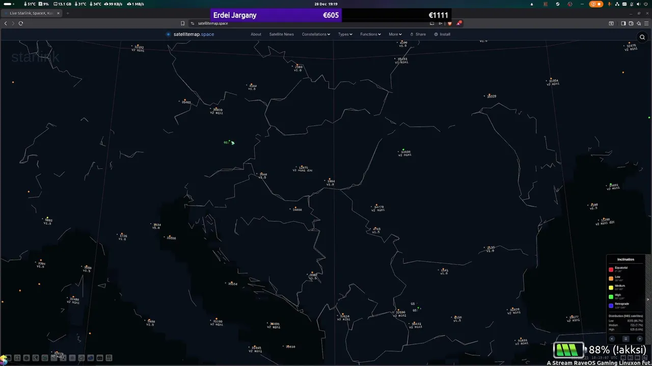Expand the Constellations dropdown
652x366 pixels.
point(316,35)
